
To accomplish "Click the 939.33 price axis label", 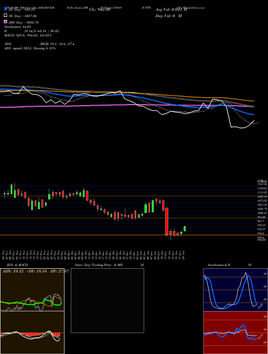I will tap(263, 225).
